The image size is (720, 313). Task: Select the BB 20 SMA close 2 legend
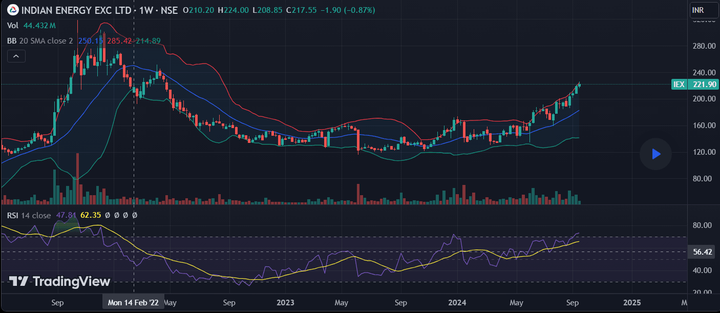(x=40, y=41)
